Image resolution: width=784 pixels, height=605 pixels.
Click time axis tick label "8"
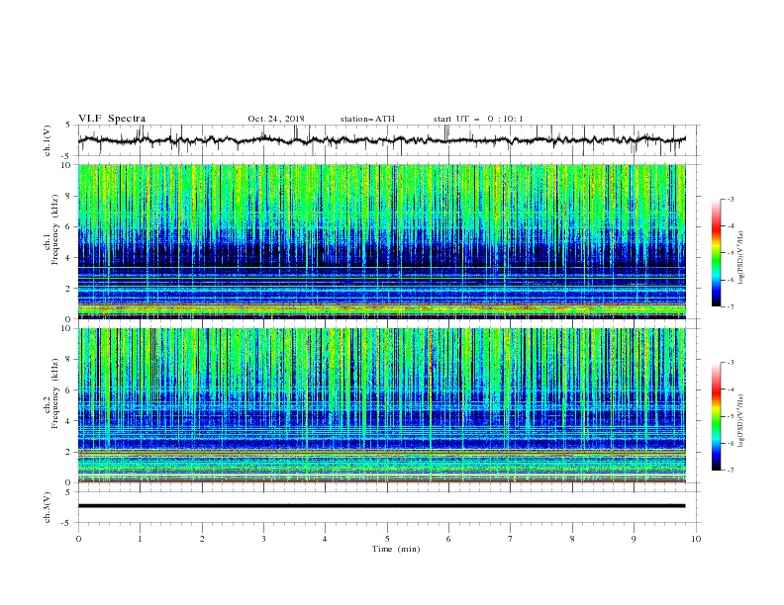tap(572, 539)
